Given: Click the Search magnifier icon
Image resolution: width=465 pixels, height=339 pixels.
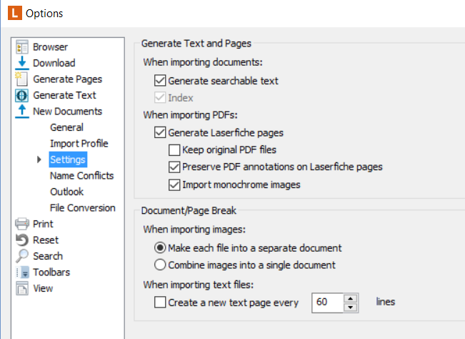Looking at the screenshot, I should pos(22,256).
